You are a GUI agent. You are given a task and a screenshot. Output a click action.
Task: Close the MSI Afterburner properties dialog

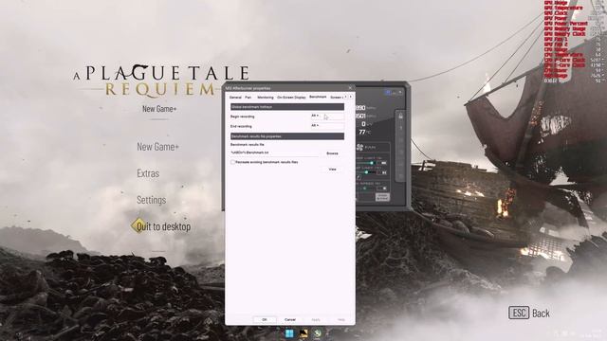point(350,88)
